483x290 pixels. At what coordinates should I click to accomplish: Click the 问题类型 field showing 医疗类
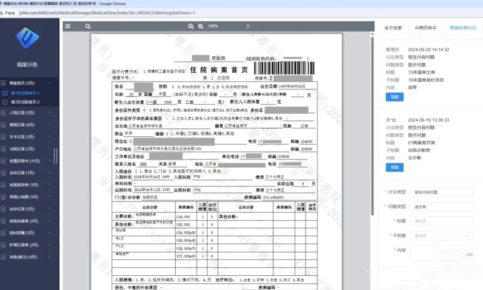click(x=441, y=207)
